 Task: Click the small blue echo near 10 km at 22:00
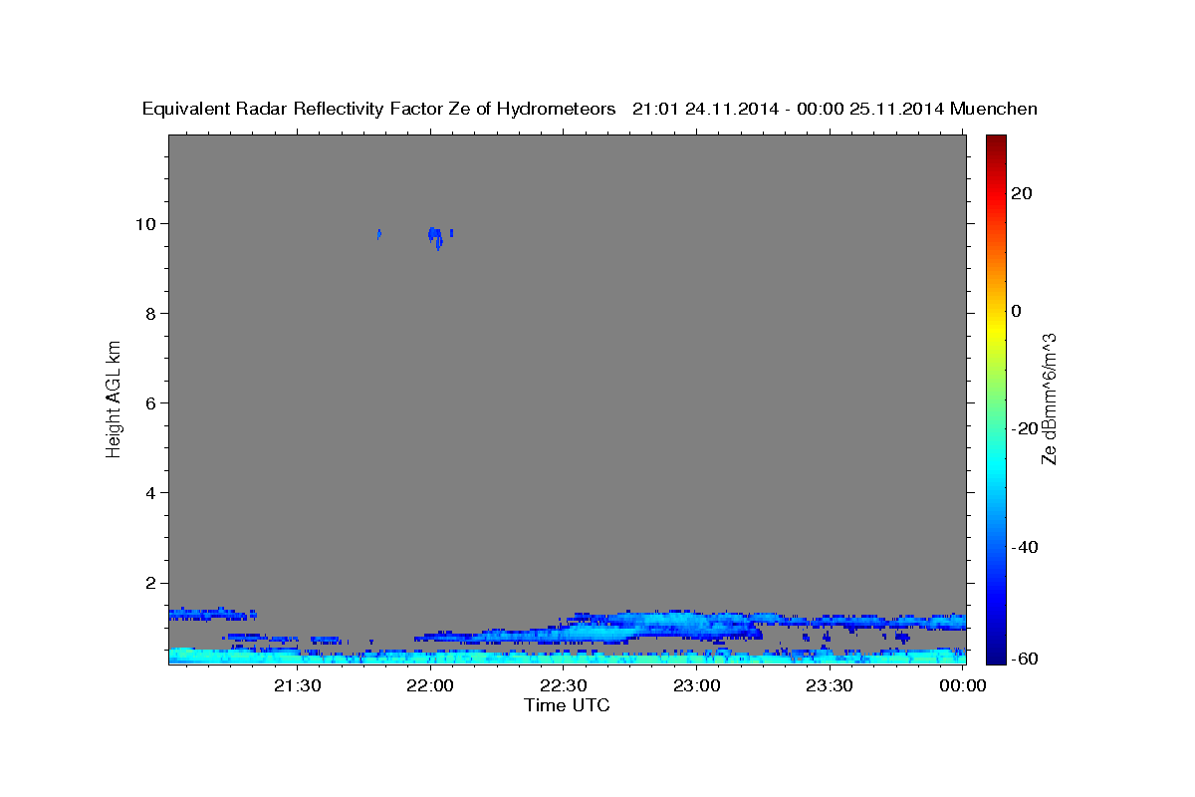pos(435,236)
